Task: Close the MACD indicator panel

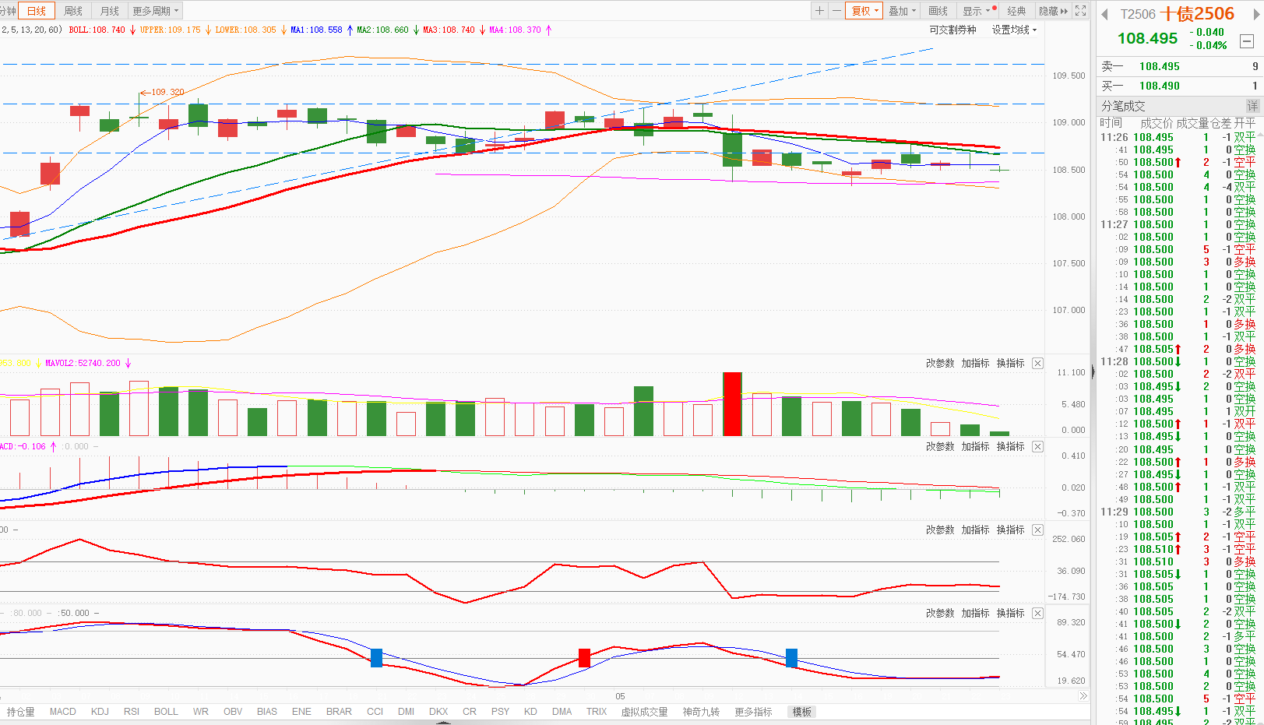Action: tap(1037, 447)
